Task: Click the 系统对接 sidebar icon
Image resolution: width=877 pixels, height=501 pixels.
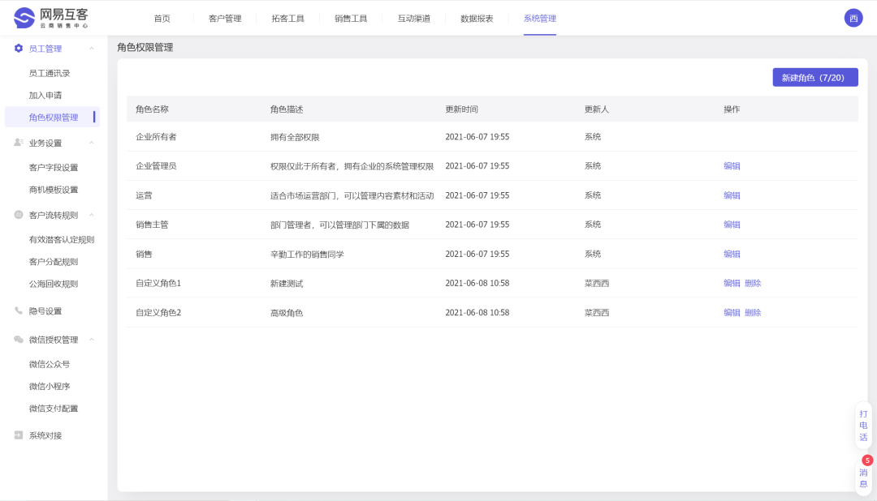Action: 18,435
